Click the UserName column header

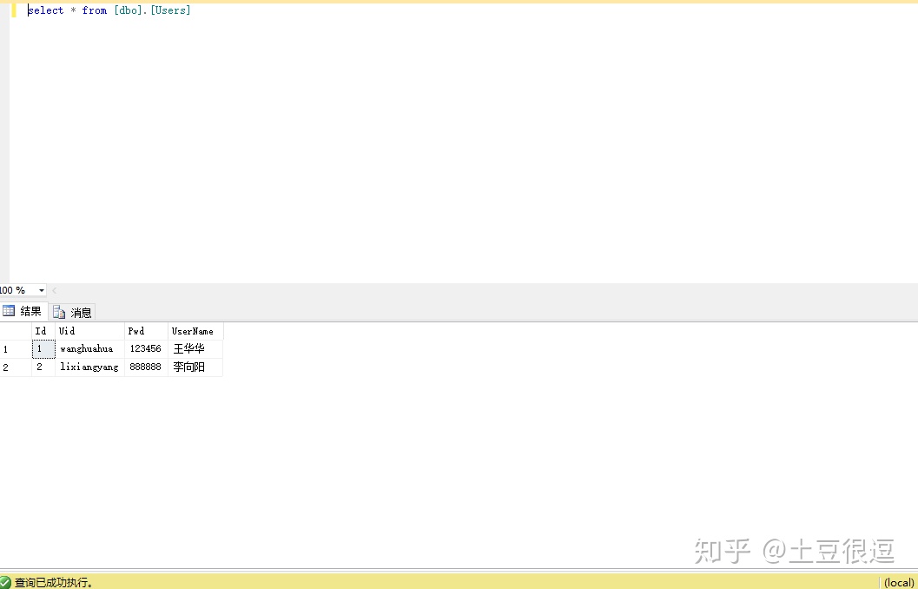coord(195,331)
